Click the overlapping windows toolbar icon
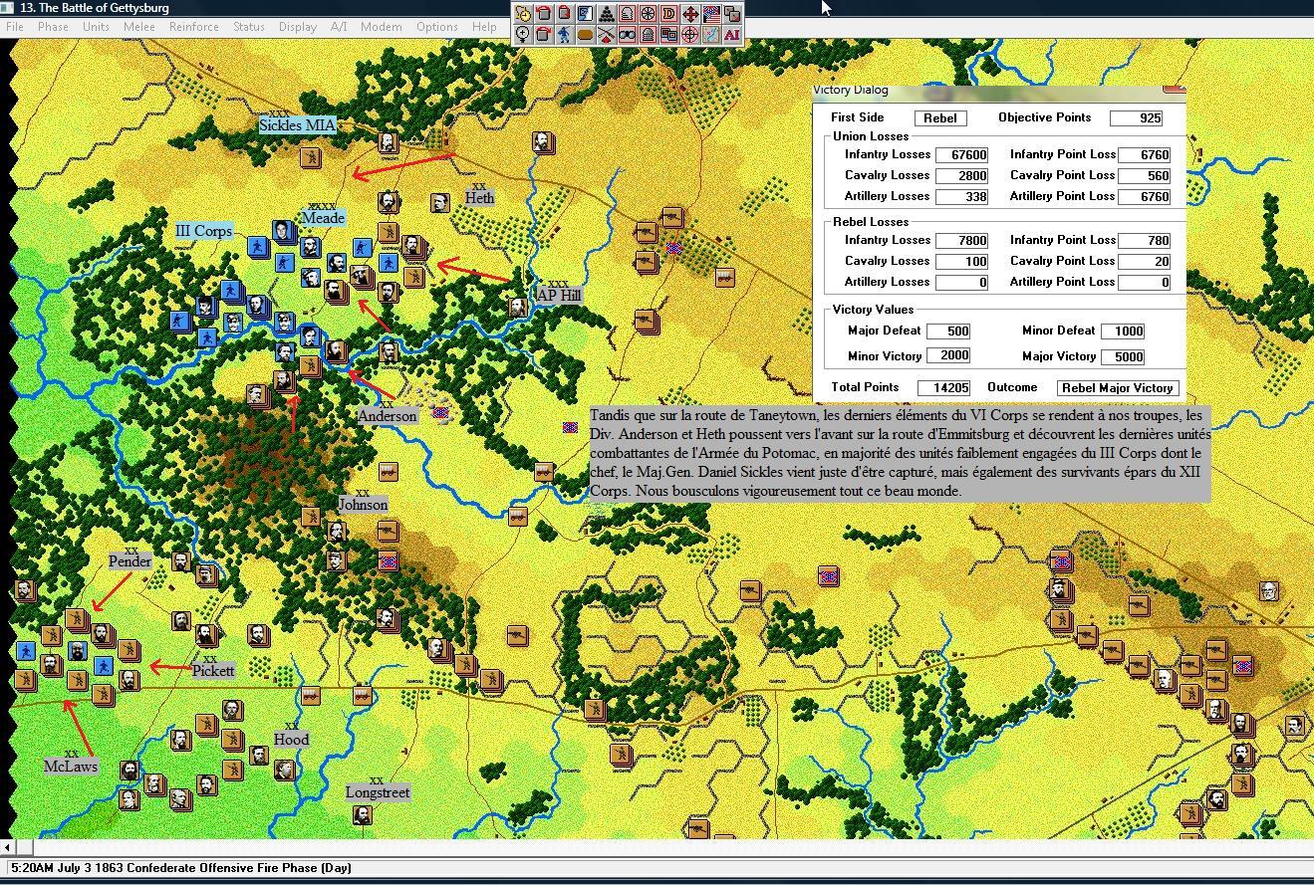The width and height of the screenshot is (1314, 885). click(668, 35)
